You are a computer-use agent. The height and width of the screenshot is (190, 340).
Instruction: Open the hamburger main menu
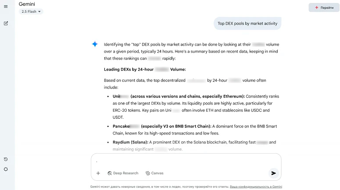point(6,6)
